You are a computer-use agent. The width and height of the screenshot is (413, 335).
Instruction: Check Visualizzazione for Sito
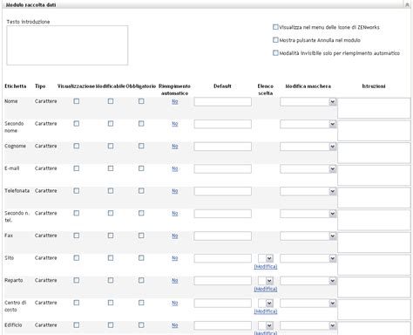pos(77,258)
